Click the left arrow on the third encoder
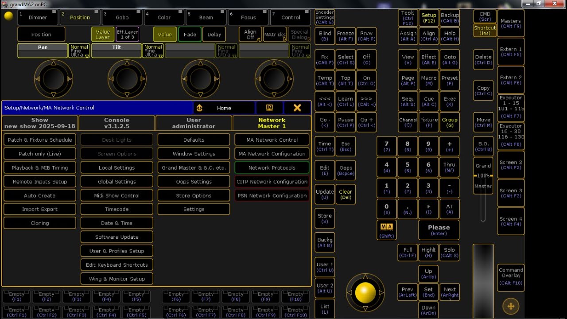The width and height of the screenshot is (567, 319). click(184, 79)
